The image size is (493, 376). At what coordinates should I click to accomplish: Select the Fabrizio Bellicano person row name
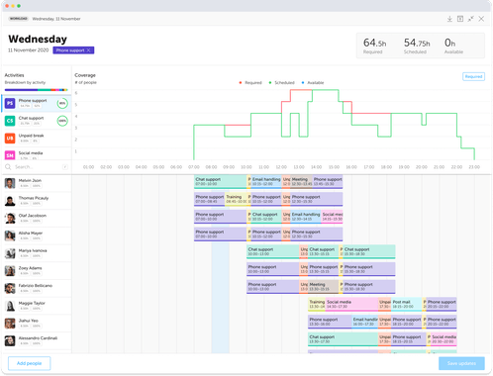[x=36, y=286]
